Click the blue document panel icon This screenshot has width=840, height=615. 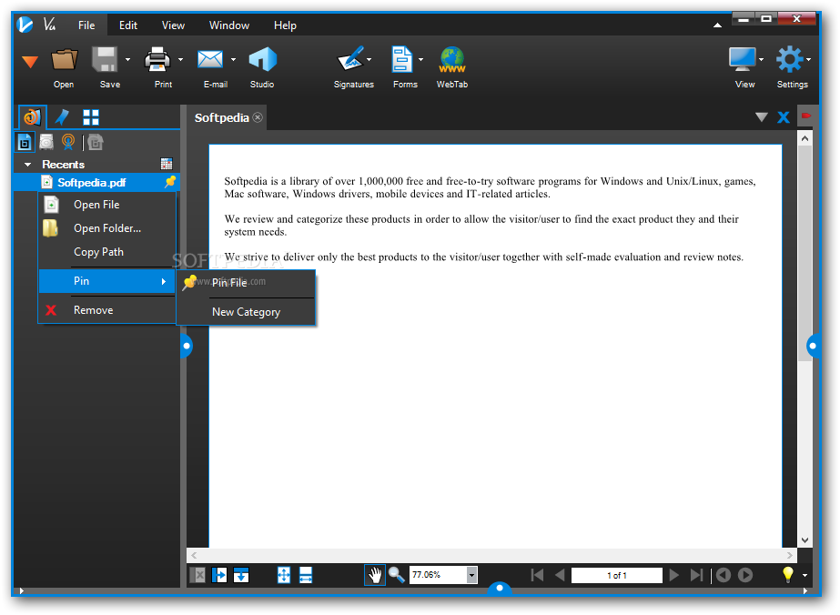(25, 143)
